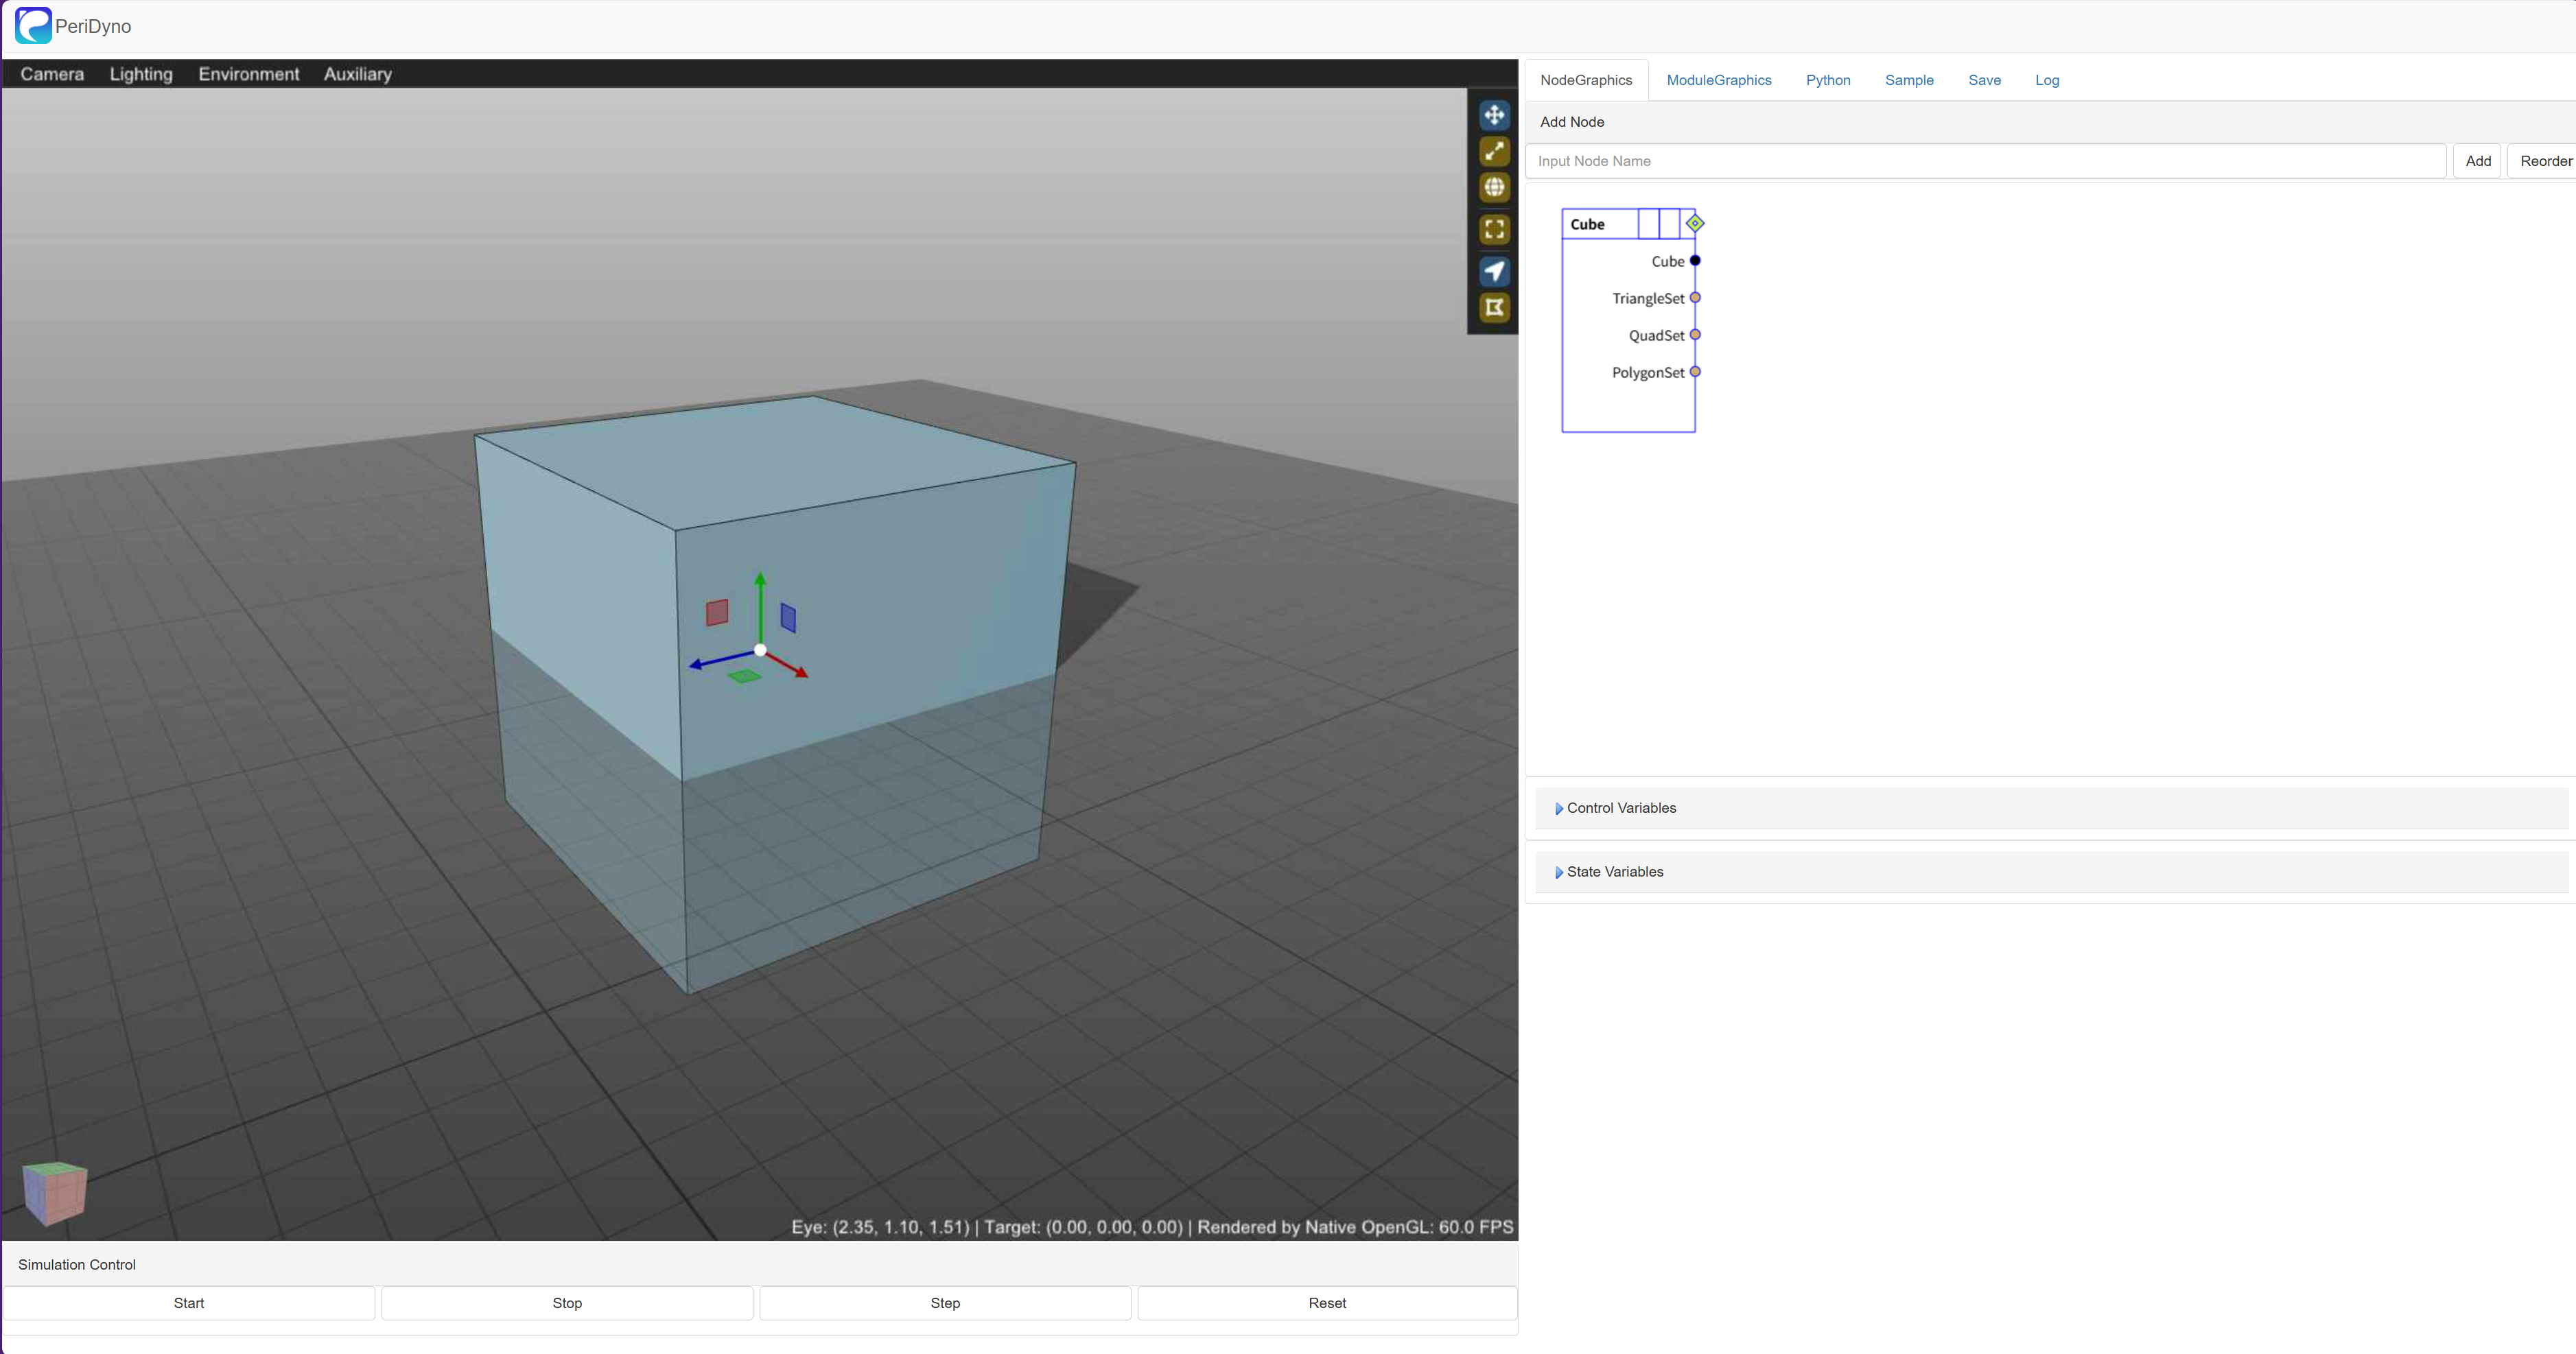Click the green diamond port on Cube node
This screenshot has height=1354, width=2576.
coord(1695,223)
